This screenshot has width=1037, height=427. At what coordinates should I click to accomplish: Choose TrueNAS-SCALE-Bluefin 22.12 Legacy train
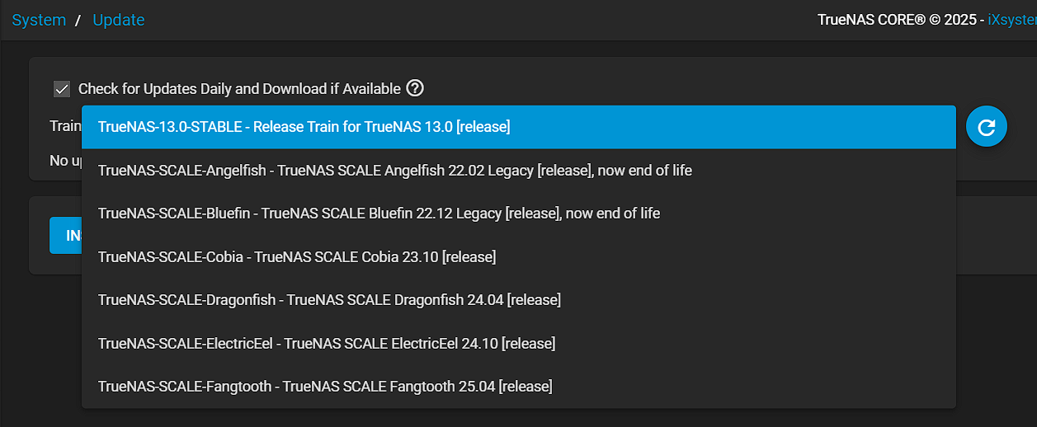coord(519,213)
